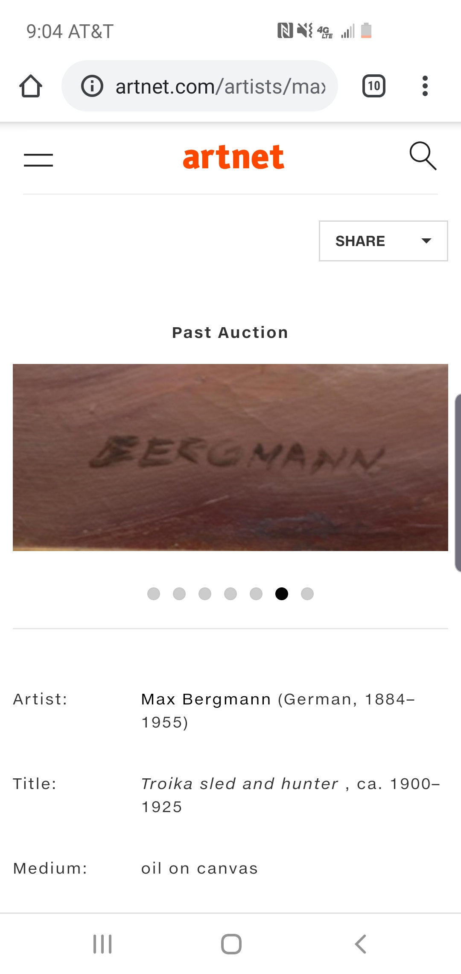The width and height of the screenshot is (461, 974).
Task: Tap the browser home icon
Action: 31,86
